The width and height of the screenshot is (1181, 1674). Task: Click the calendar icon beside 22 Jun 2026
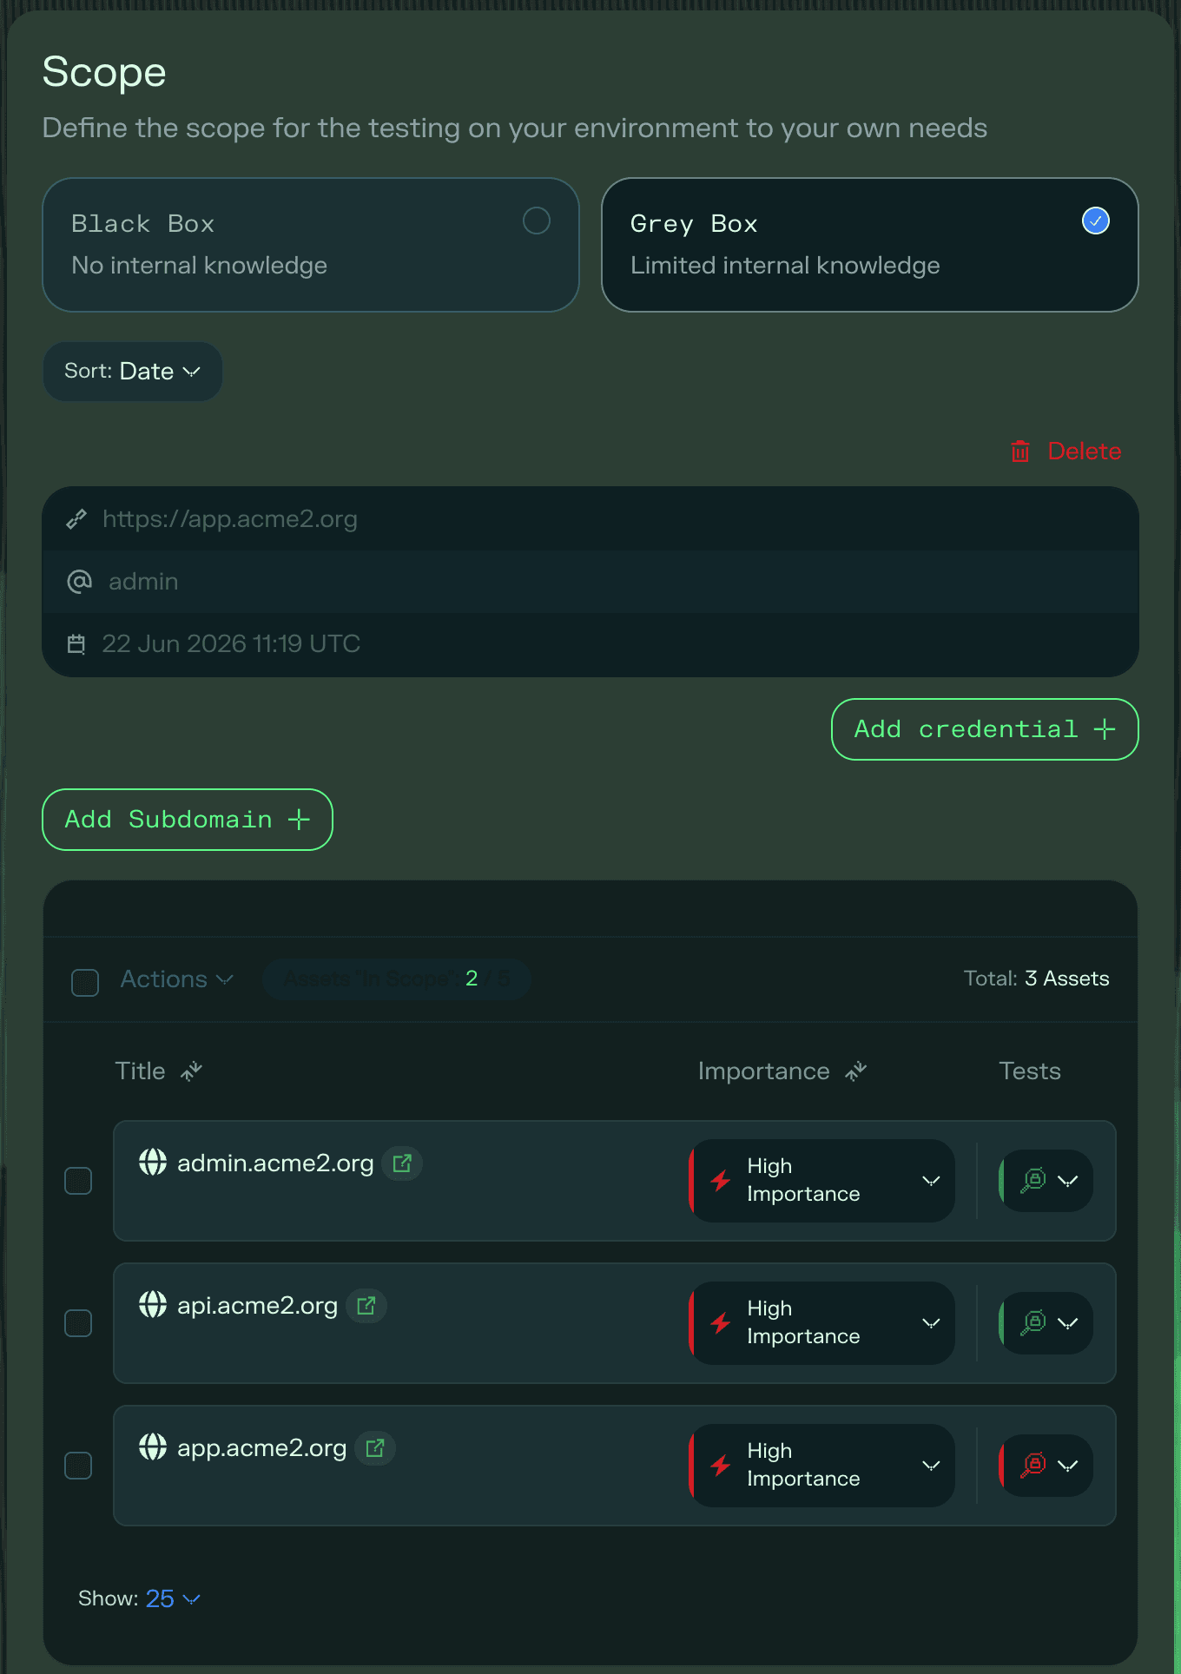pyautogui.click(x=76, y=644)
